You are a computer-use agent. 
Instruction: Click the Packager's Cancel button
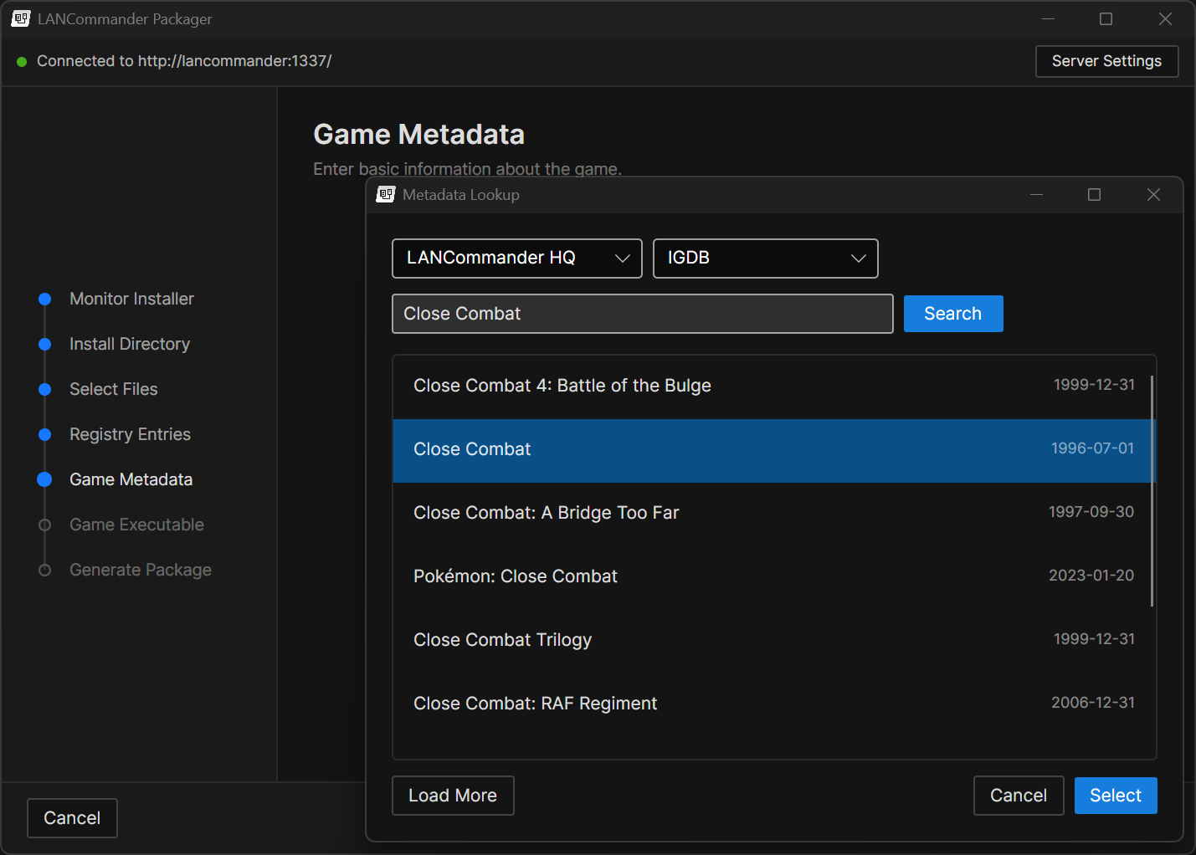[x=72, y=818]
